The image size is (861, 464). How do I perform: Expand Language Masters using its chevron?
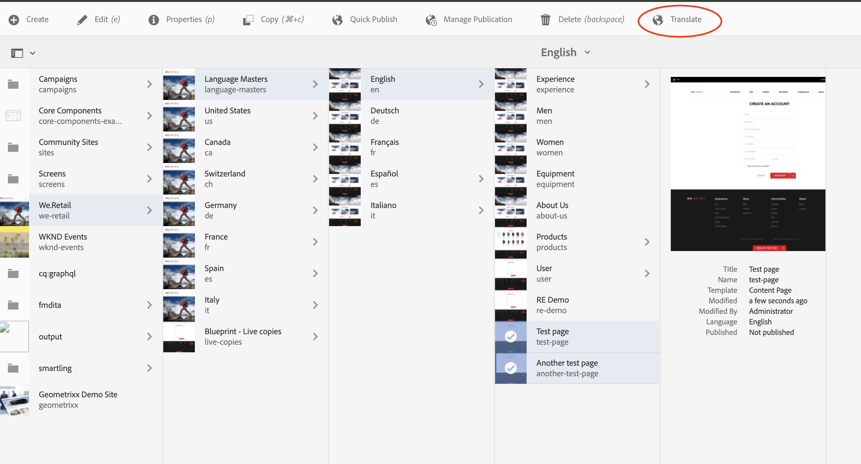315,84
